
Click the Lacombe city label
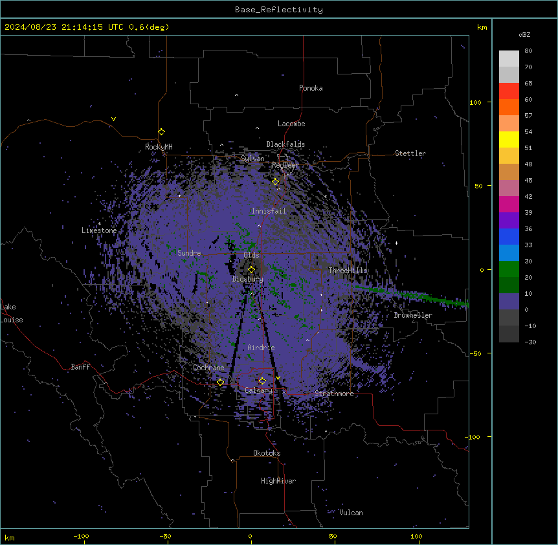point(291,124)
